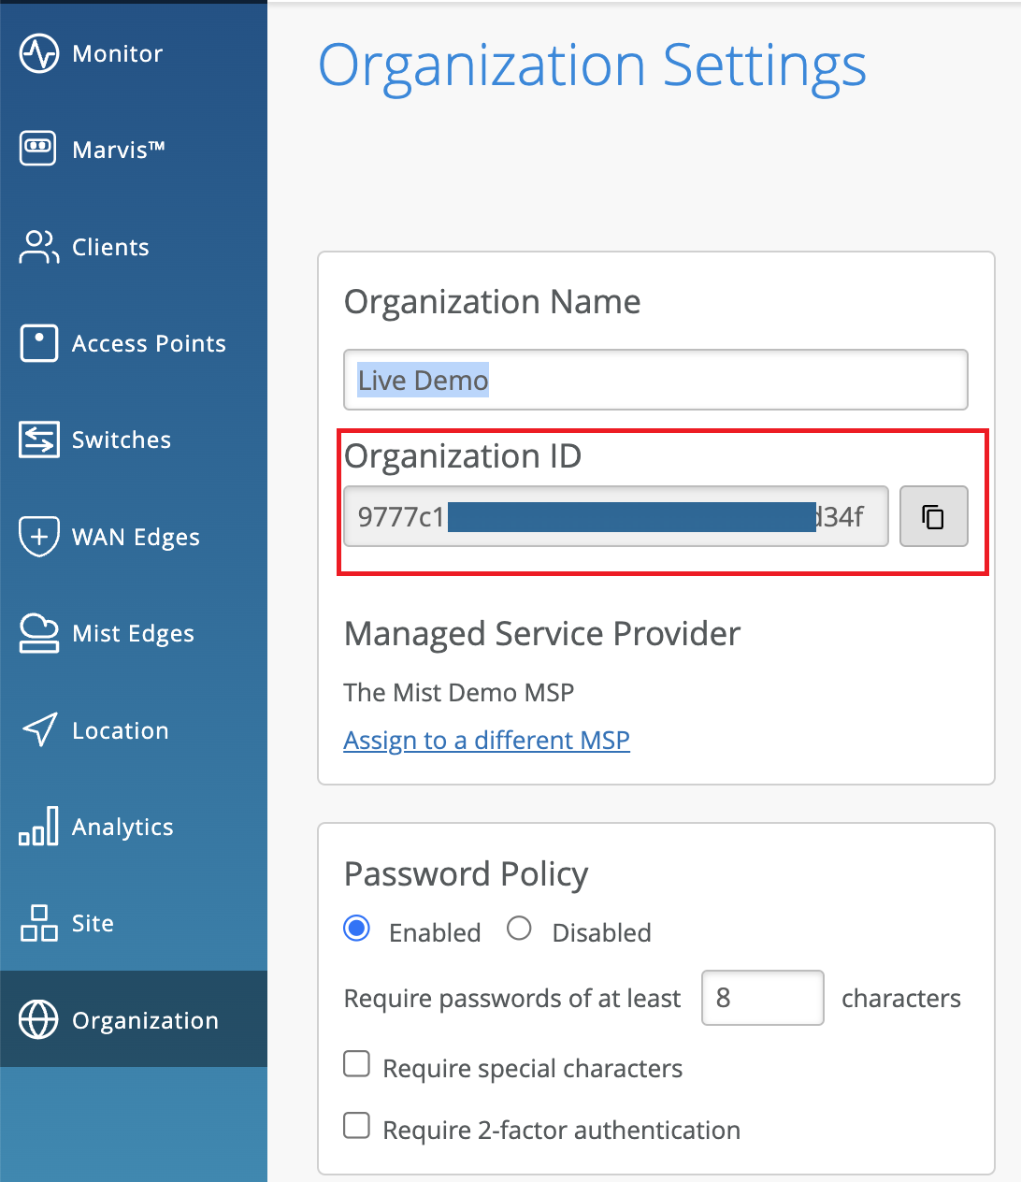Viewport: 1021px width, 1182px height.
Task: Open the Analytics menu item
Action: click(x=122, y=827)
